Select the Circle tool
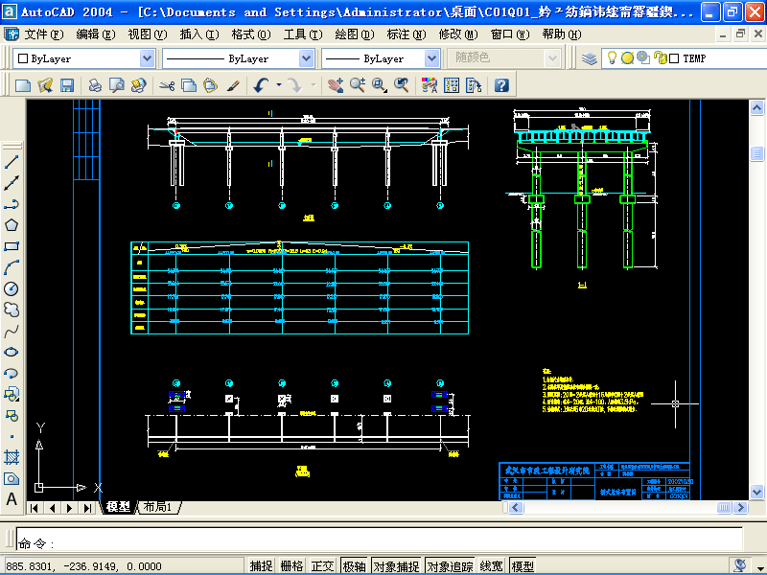The image size is (767, 575). point(12,289)
